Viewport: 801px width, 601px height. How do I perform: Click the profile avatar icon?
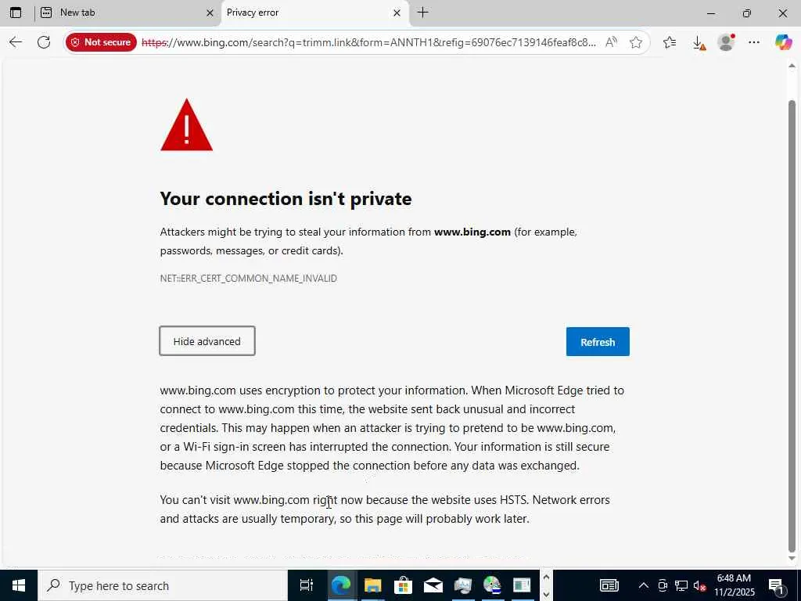(x=727, y=42)
